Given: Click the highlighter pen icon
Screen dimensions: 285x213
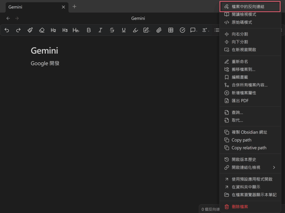Looking at the screenshot, I should (x=135, y=30).
